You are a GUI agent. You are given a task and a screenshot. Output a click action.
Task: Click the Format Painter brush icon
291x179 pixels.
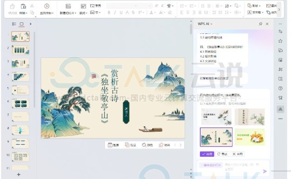point(12,6)
